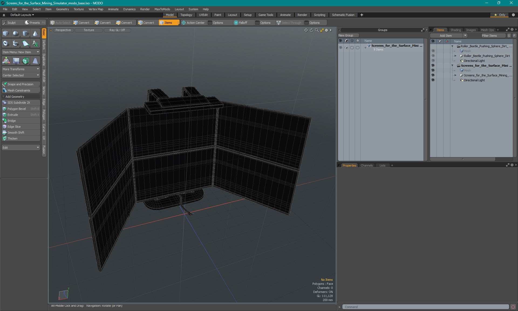The height and width of the screenshot is (311, 518).
Task: Click the Items panel horizontal scrollbar
Action: (x=463, y=159)
